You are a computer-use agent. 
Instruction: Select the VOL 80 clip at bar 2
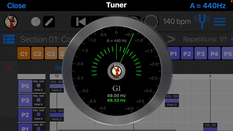click(x=210, y=127)
